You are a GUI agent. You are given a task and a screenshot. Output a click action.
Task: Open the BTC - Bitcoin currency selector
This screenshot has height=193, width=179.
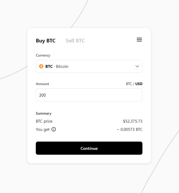pyautogui.click(x=89, y=66)
